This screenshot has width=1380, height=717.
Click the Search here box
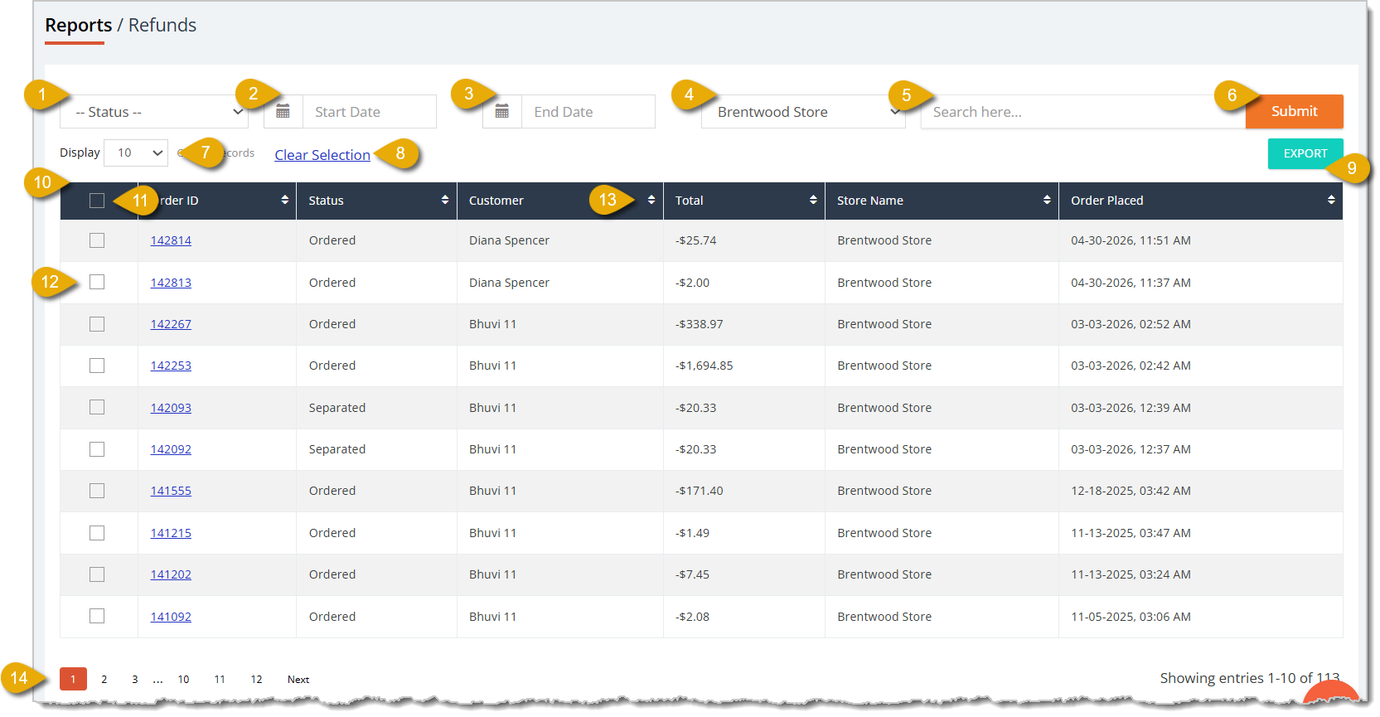tap(1083, 112)
